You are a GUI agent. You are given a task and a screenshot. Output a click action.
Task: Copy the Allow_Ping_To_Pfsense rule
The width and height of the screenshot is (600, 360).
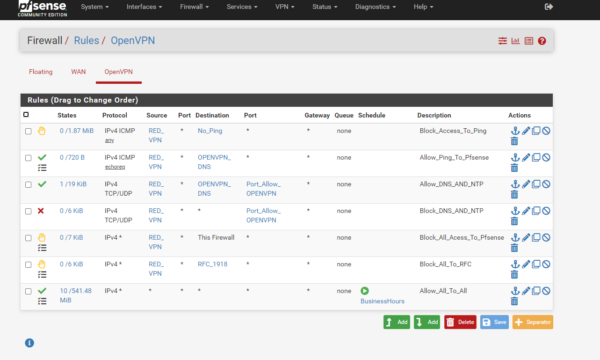point(536,157)
